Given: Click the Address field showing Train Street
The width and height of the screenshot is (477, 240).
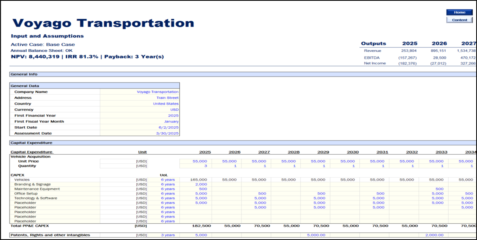Looking at the screenshot, I should [139, 98].
